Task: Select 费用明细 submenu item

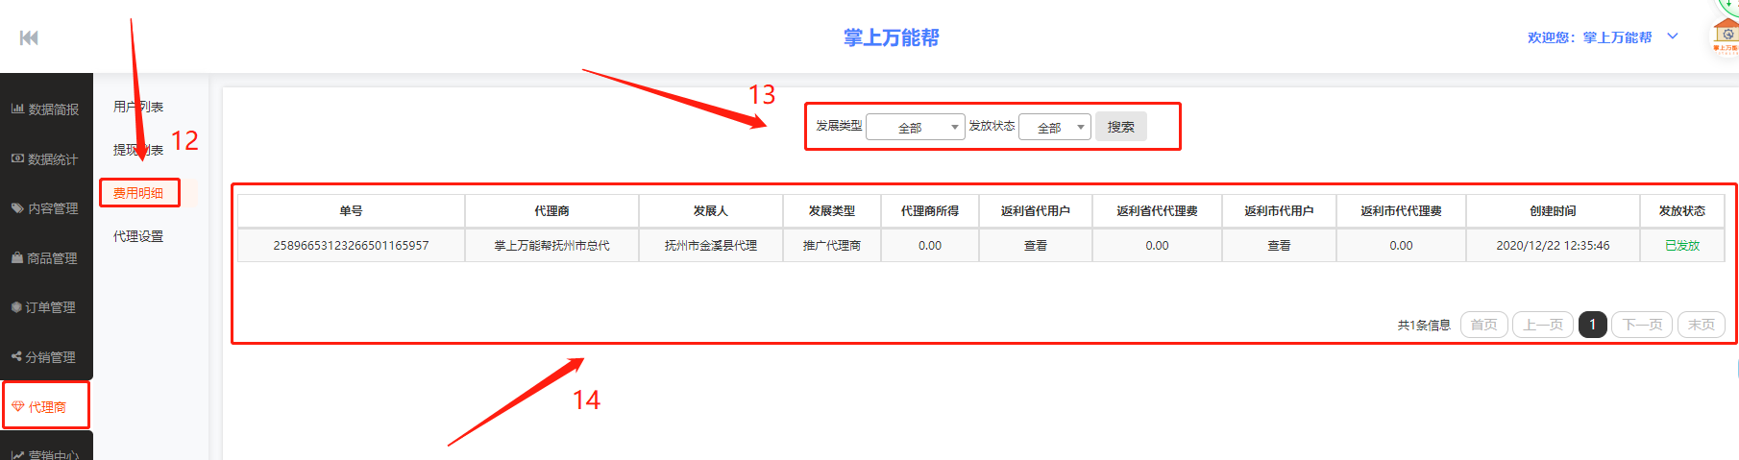Action: pyautogui.click(x=138, y=193)
